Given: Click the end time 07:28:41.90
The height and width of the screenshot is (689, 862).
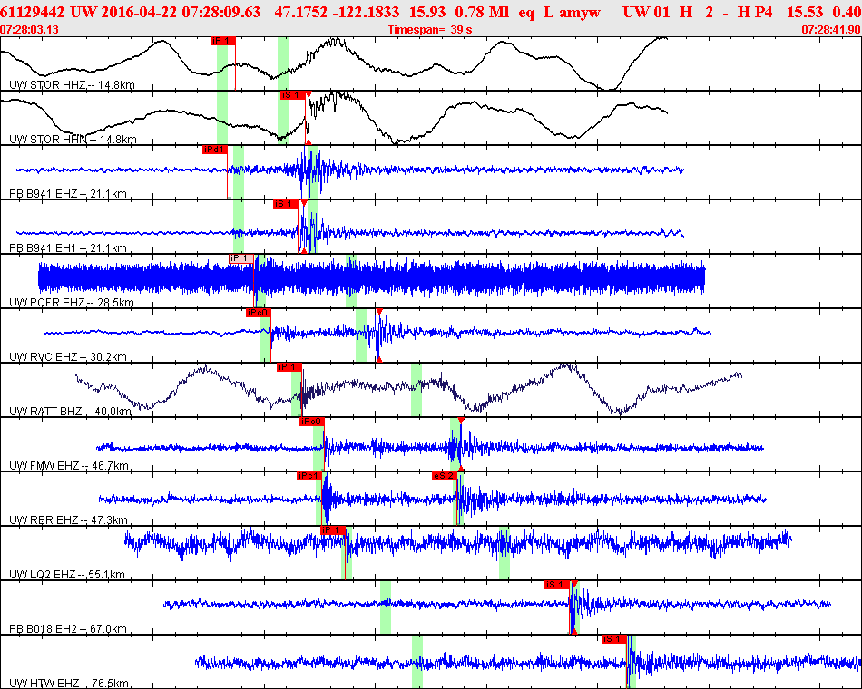Looking at the screenshot, I should [831, 30].
